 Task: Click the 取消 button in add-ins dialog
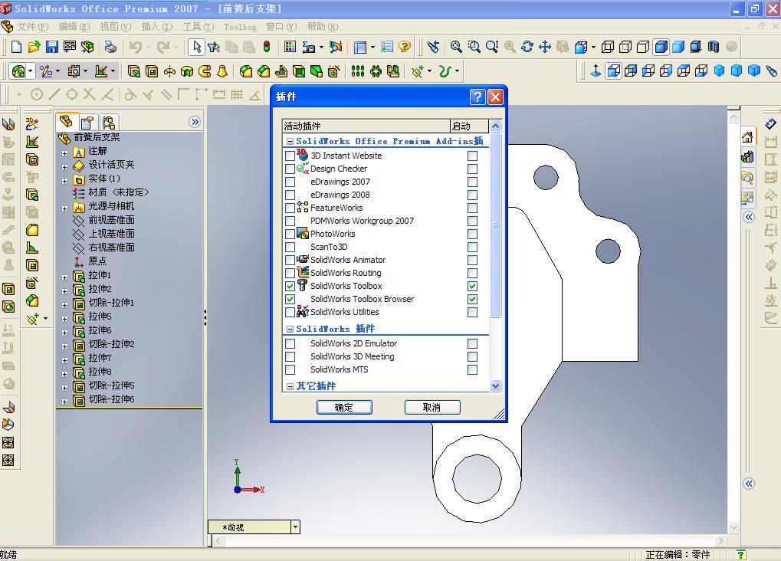click(x=432, y=408)
